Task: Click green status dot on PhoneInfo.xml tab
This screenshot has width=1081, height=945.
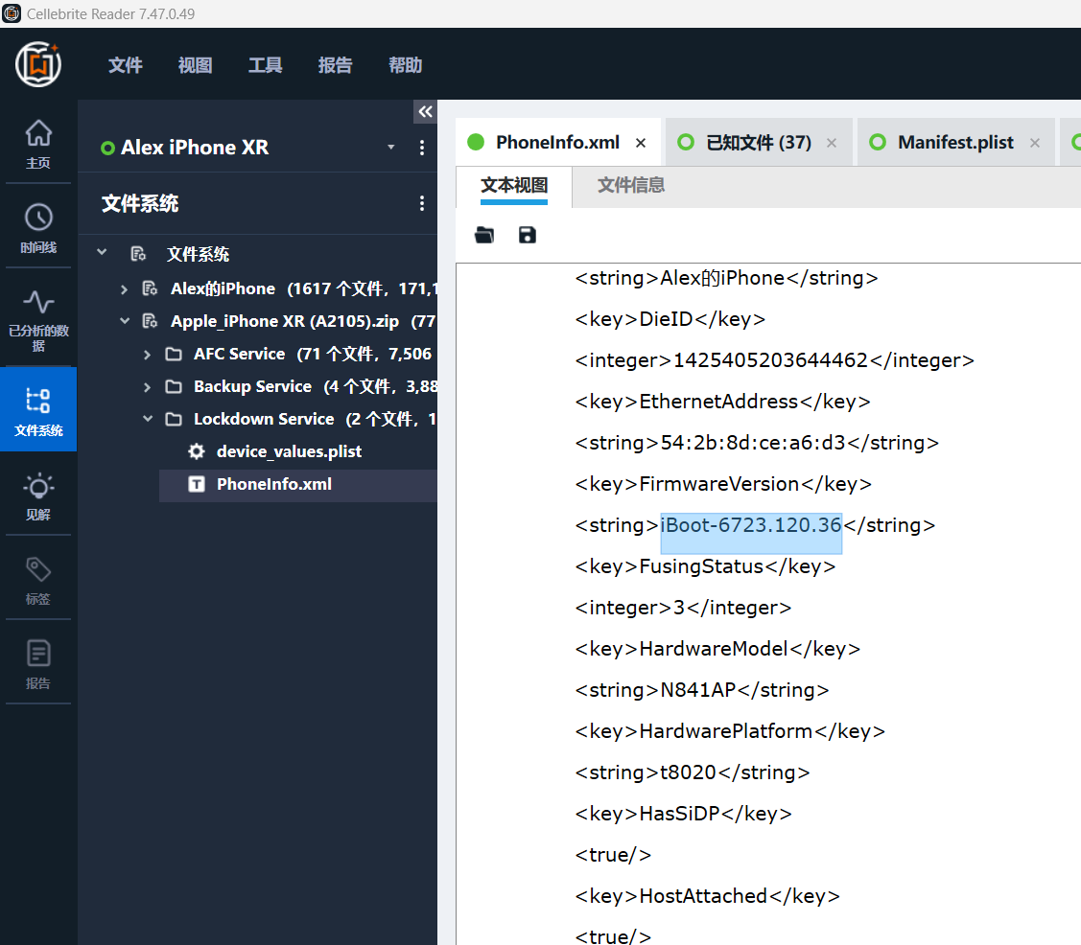Action: tap(476, 142)
